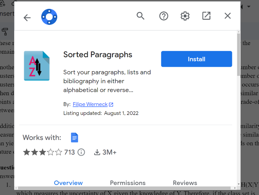Click the Sorted Paragraphs title text
The height and width of the screenshot is (195, 259).
tap(98, 55)
